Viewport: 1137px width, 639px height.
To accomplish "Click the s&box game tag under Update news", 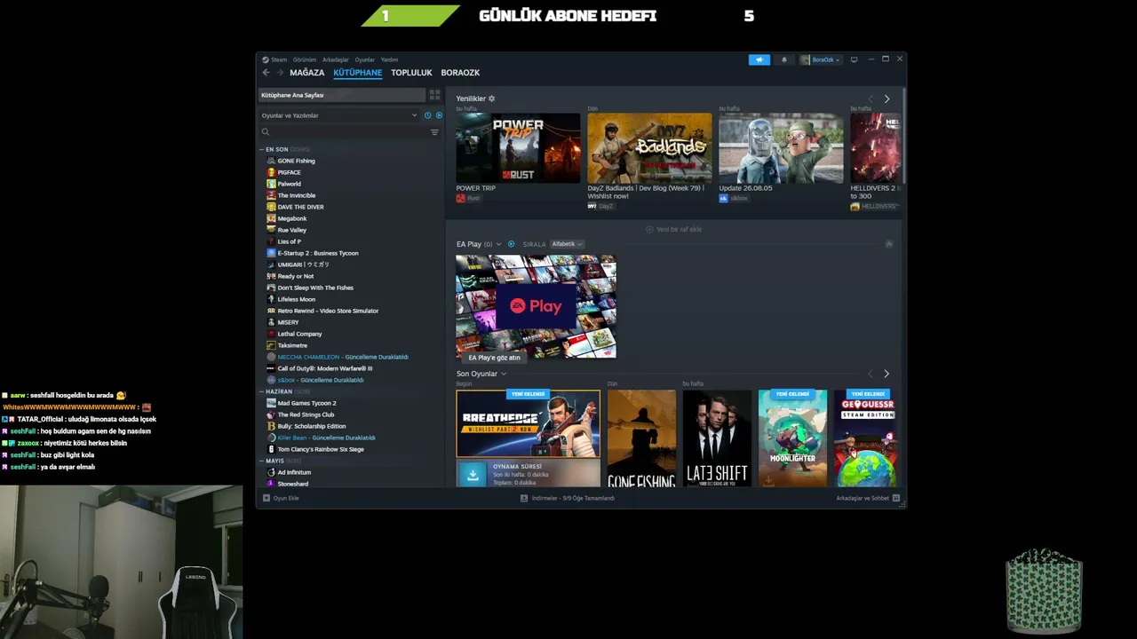I will (734, 198).
